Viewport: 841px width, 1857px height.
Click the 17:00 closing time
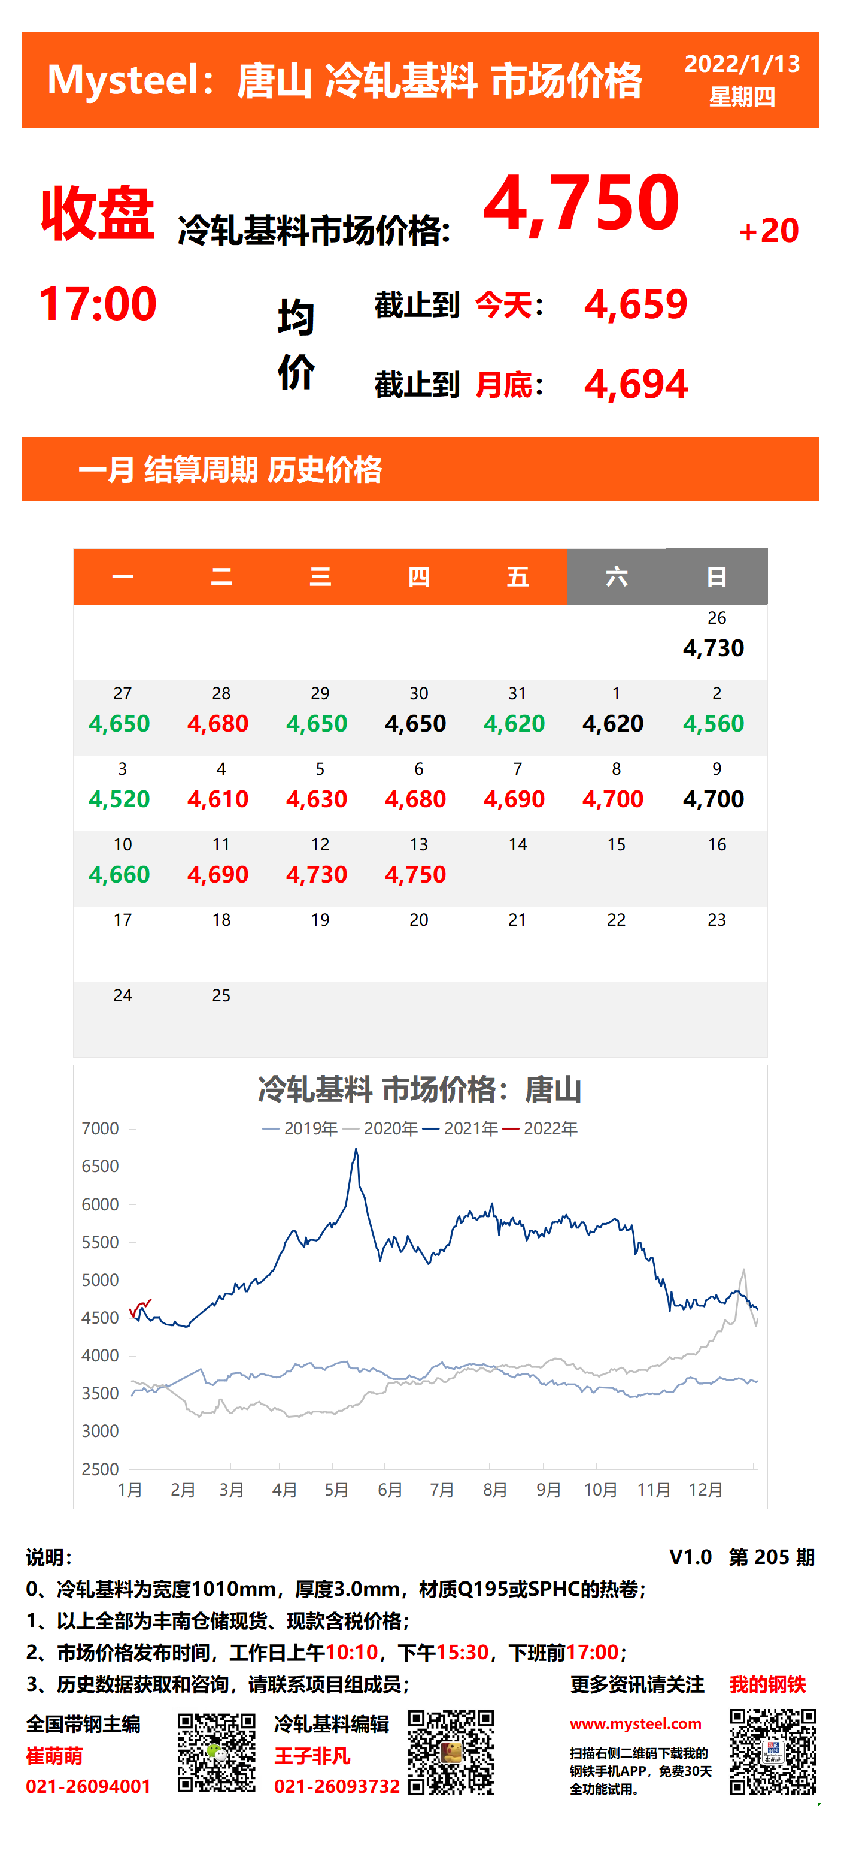point(97,303)
